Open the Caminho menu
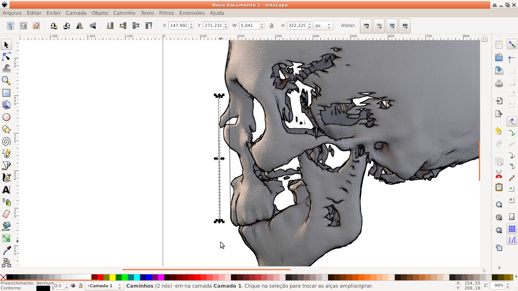Image resolution: width=518 pixels, height=291 pixels. pyautogui.click(x=124, y=13)
